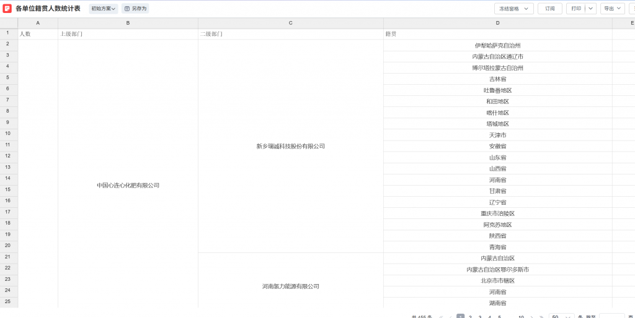Image resolution: width=635 pixels, height=318 pixels.
Task: Open the arrow next to 打印
Action: 590,9
